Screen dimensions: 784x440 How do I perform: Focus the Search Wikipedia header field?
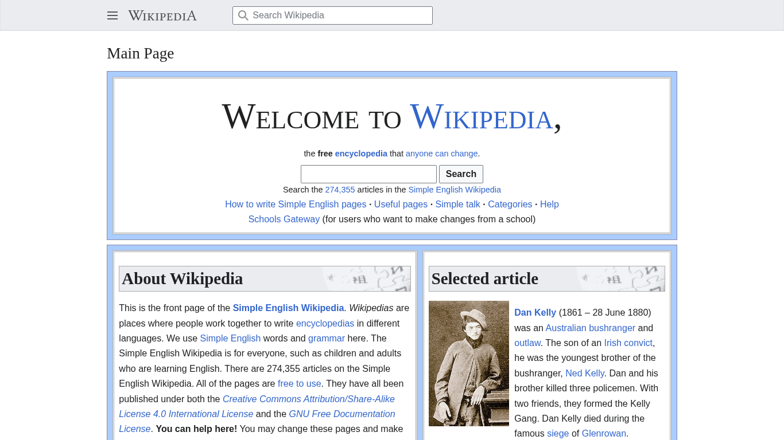tap(332, 15)
